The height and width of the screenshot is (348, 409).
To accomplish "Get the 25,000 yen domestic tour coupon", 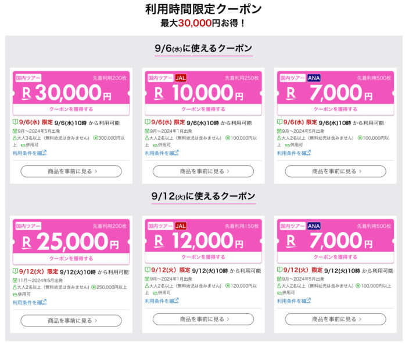I will [x=71, y=259].
